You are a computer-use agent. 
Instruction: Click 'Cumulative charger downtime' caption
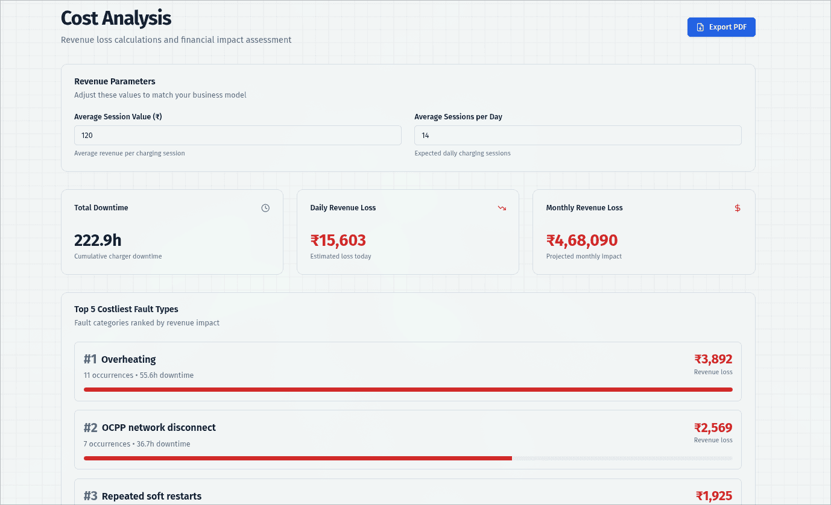click(x=118, y=256)
